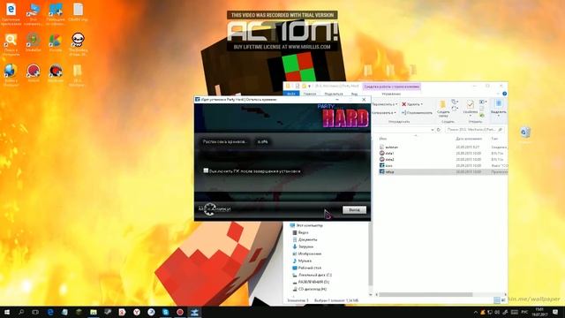Open the Удалить dropdown arrow

(x=422, y=104)
